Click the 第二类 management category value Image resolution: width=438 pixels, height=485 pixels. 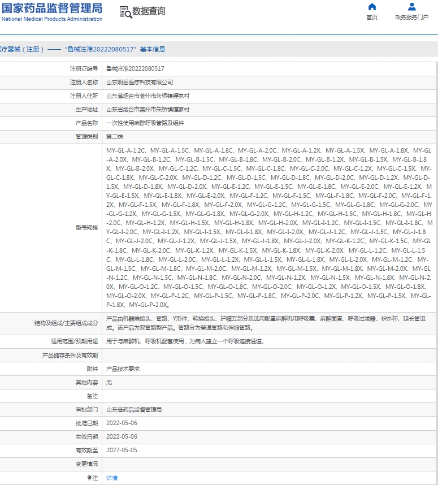click(115, 136)
